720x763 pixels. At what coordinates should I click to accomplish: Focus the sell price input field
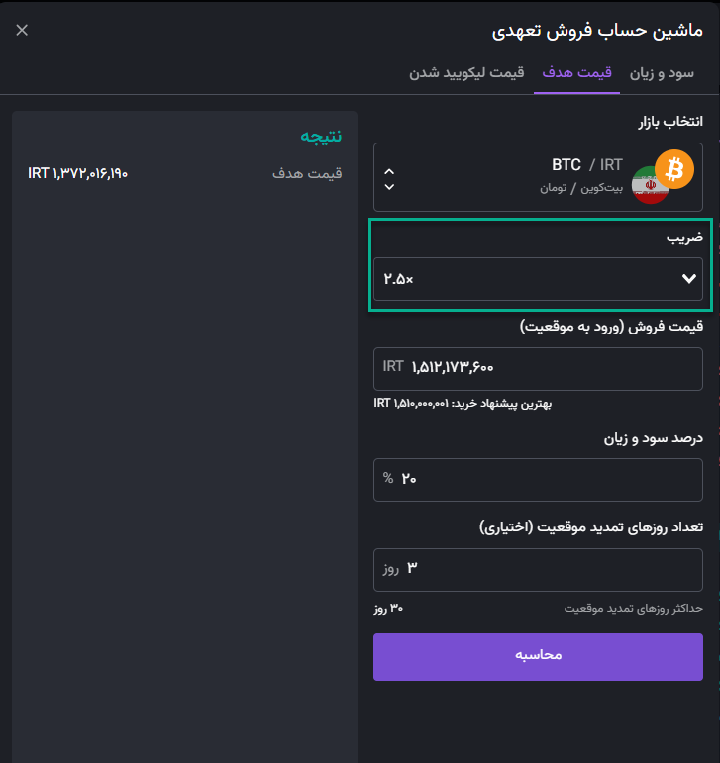click(x=538, y=369)
